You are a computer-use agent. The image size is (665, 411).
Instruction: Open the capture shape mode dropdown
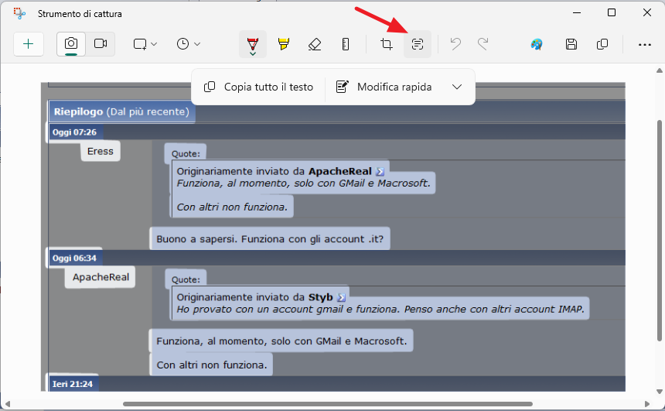pos(145,44)
